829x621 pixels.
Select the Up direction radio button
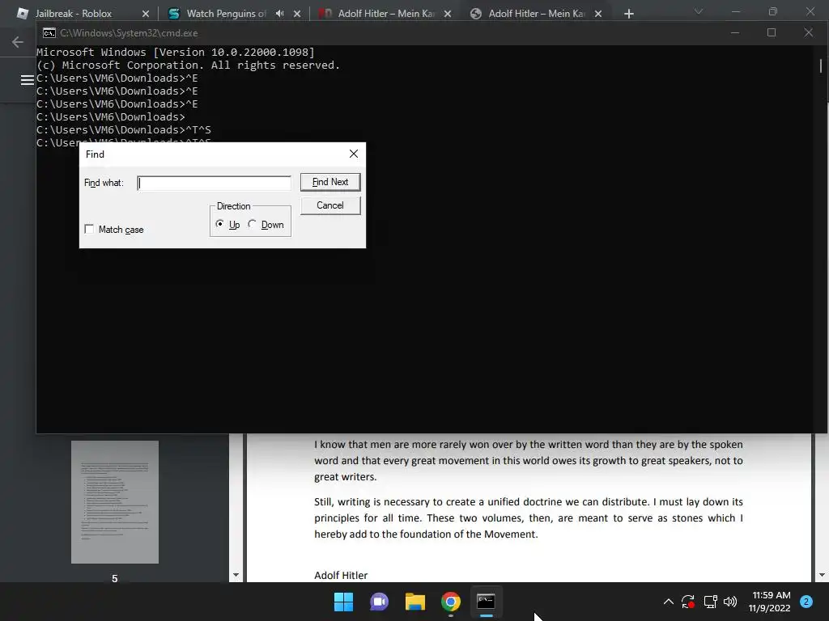[x=219, y=224]
